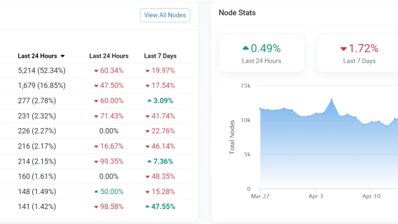Click red down arrow next to 60.34%

pos(96,71)
